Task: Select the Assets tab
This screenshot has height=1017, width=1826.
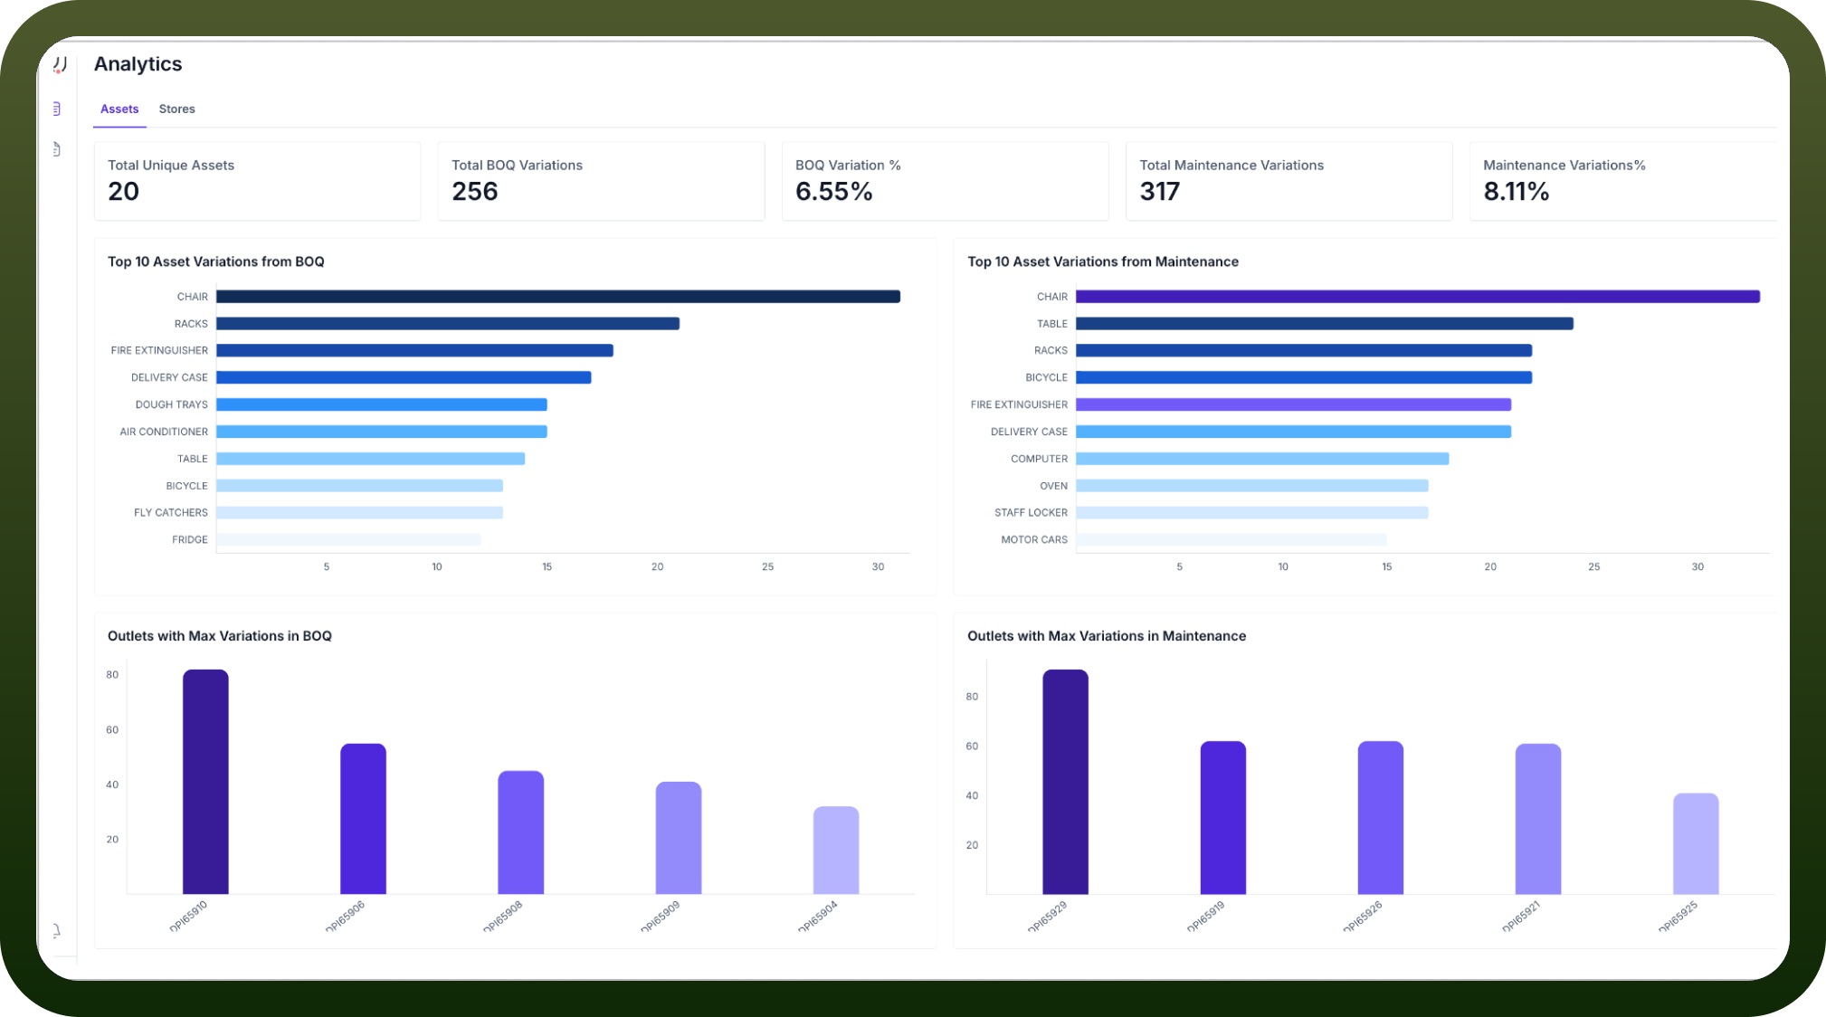Action: coord(119,109)
